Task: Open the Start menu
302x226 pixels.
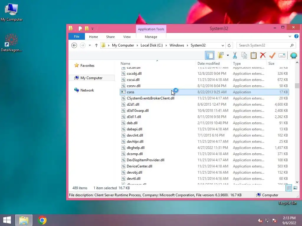Action: tap(7, 220)
